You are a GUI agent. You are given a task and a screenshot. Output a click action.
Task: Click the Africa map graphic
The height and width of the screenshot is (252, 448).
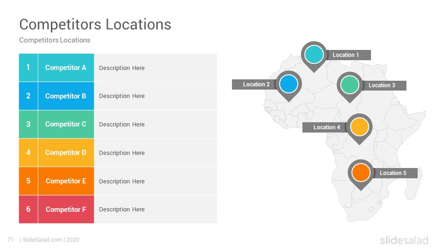[344, 137]
